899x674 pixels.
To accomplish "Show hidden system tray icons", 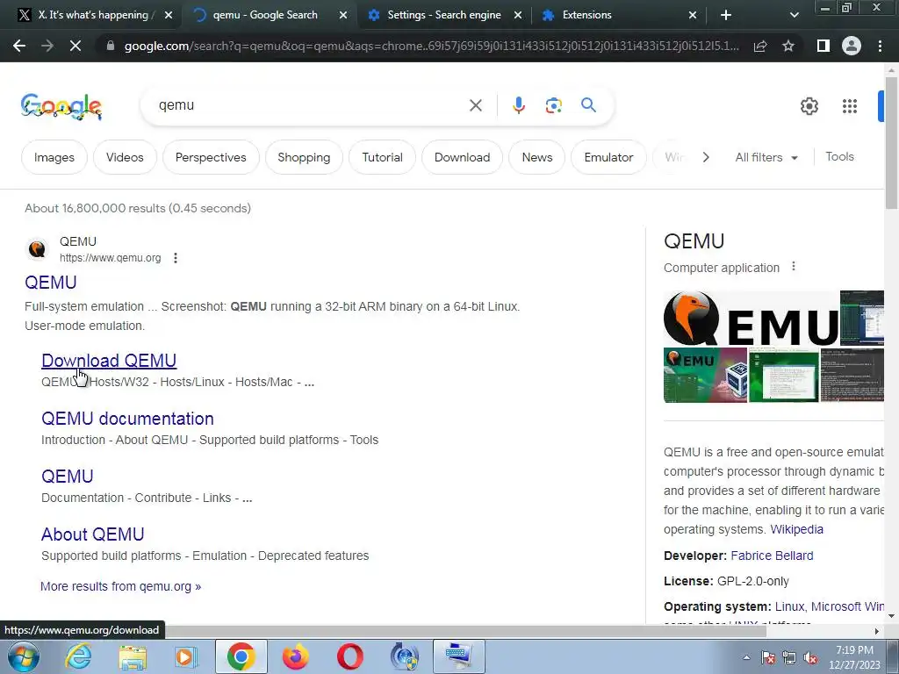I will coord(746,657).
